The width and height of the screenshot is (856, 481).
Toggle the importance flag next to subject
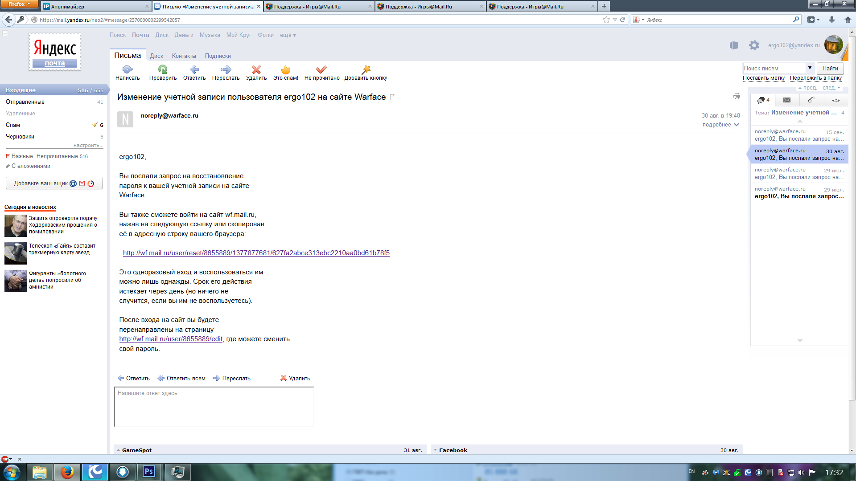point(392,97)
